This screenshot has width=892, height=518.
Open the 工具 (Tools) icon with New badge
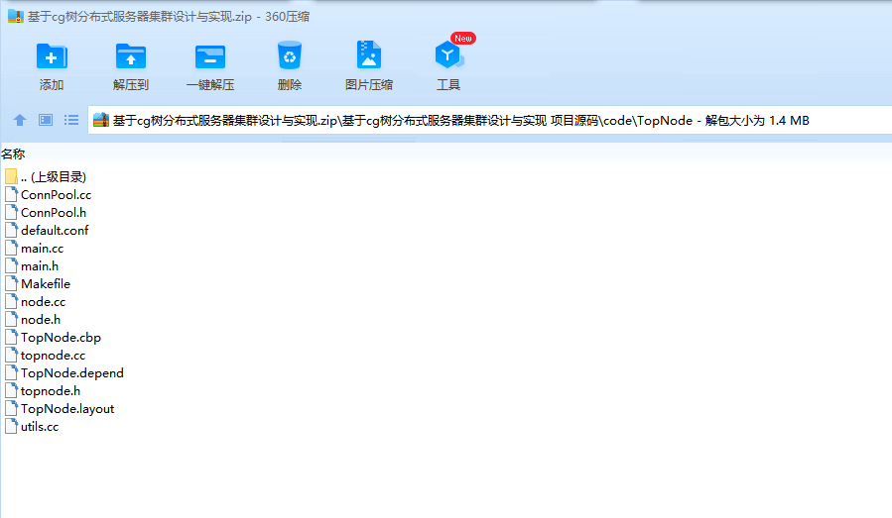449,55
